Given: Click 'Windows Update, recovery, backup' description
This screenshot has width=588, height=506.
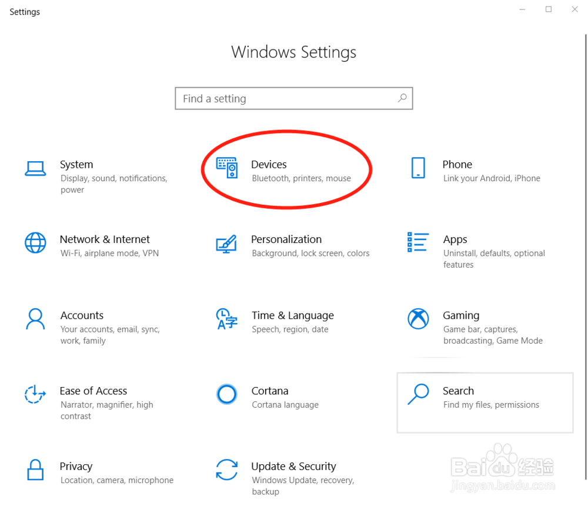Looking at the screenshot, I should point(303,486).
